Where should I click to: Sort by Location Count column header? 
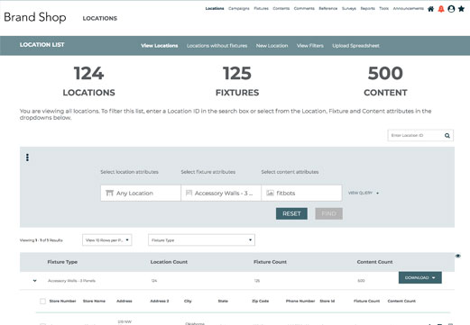tap(169, 262)
